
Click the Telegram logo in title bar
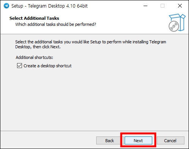[6, 6]
